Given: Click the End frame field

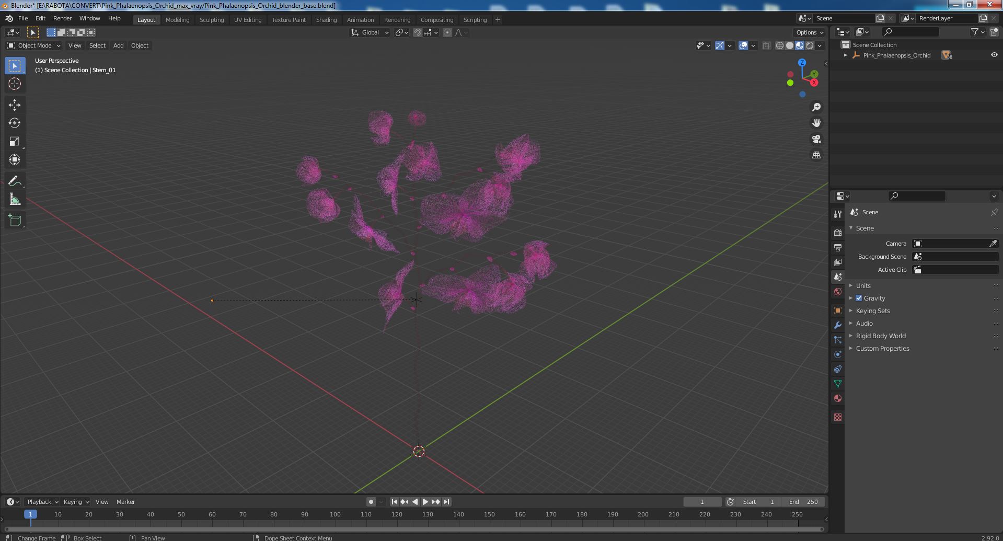Looking at the screenshot, I should click(x=803, y=502).
